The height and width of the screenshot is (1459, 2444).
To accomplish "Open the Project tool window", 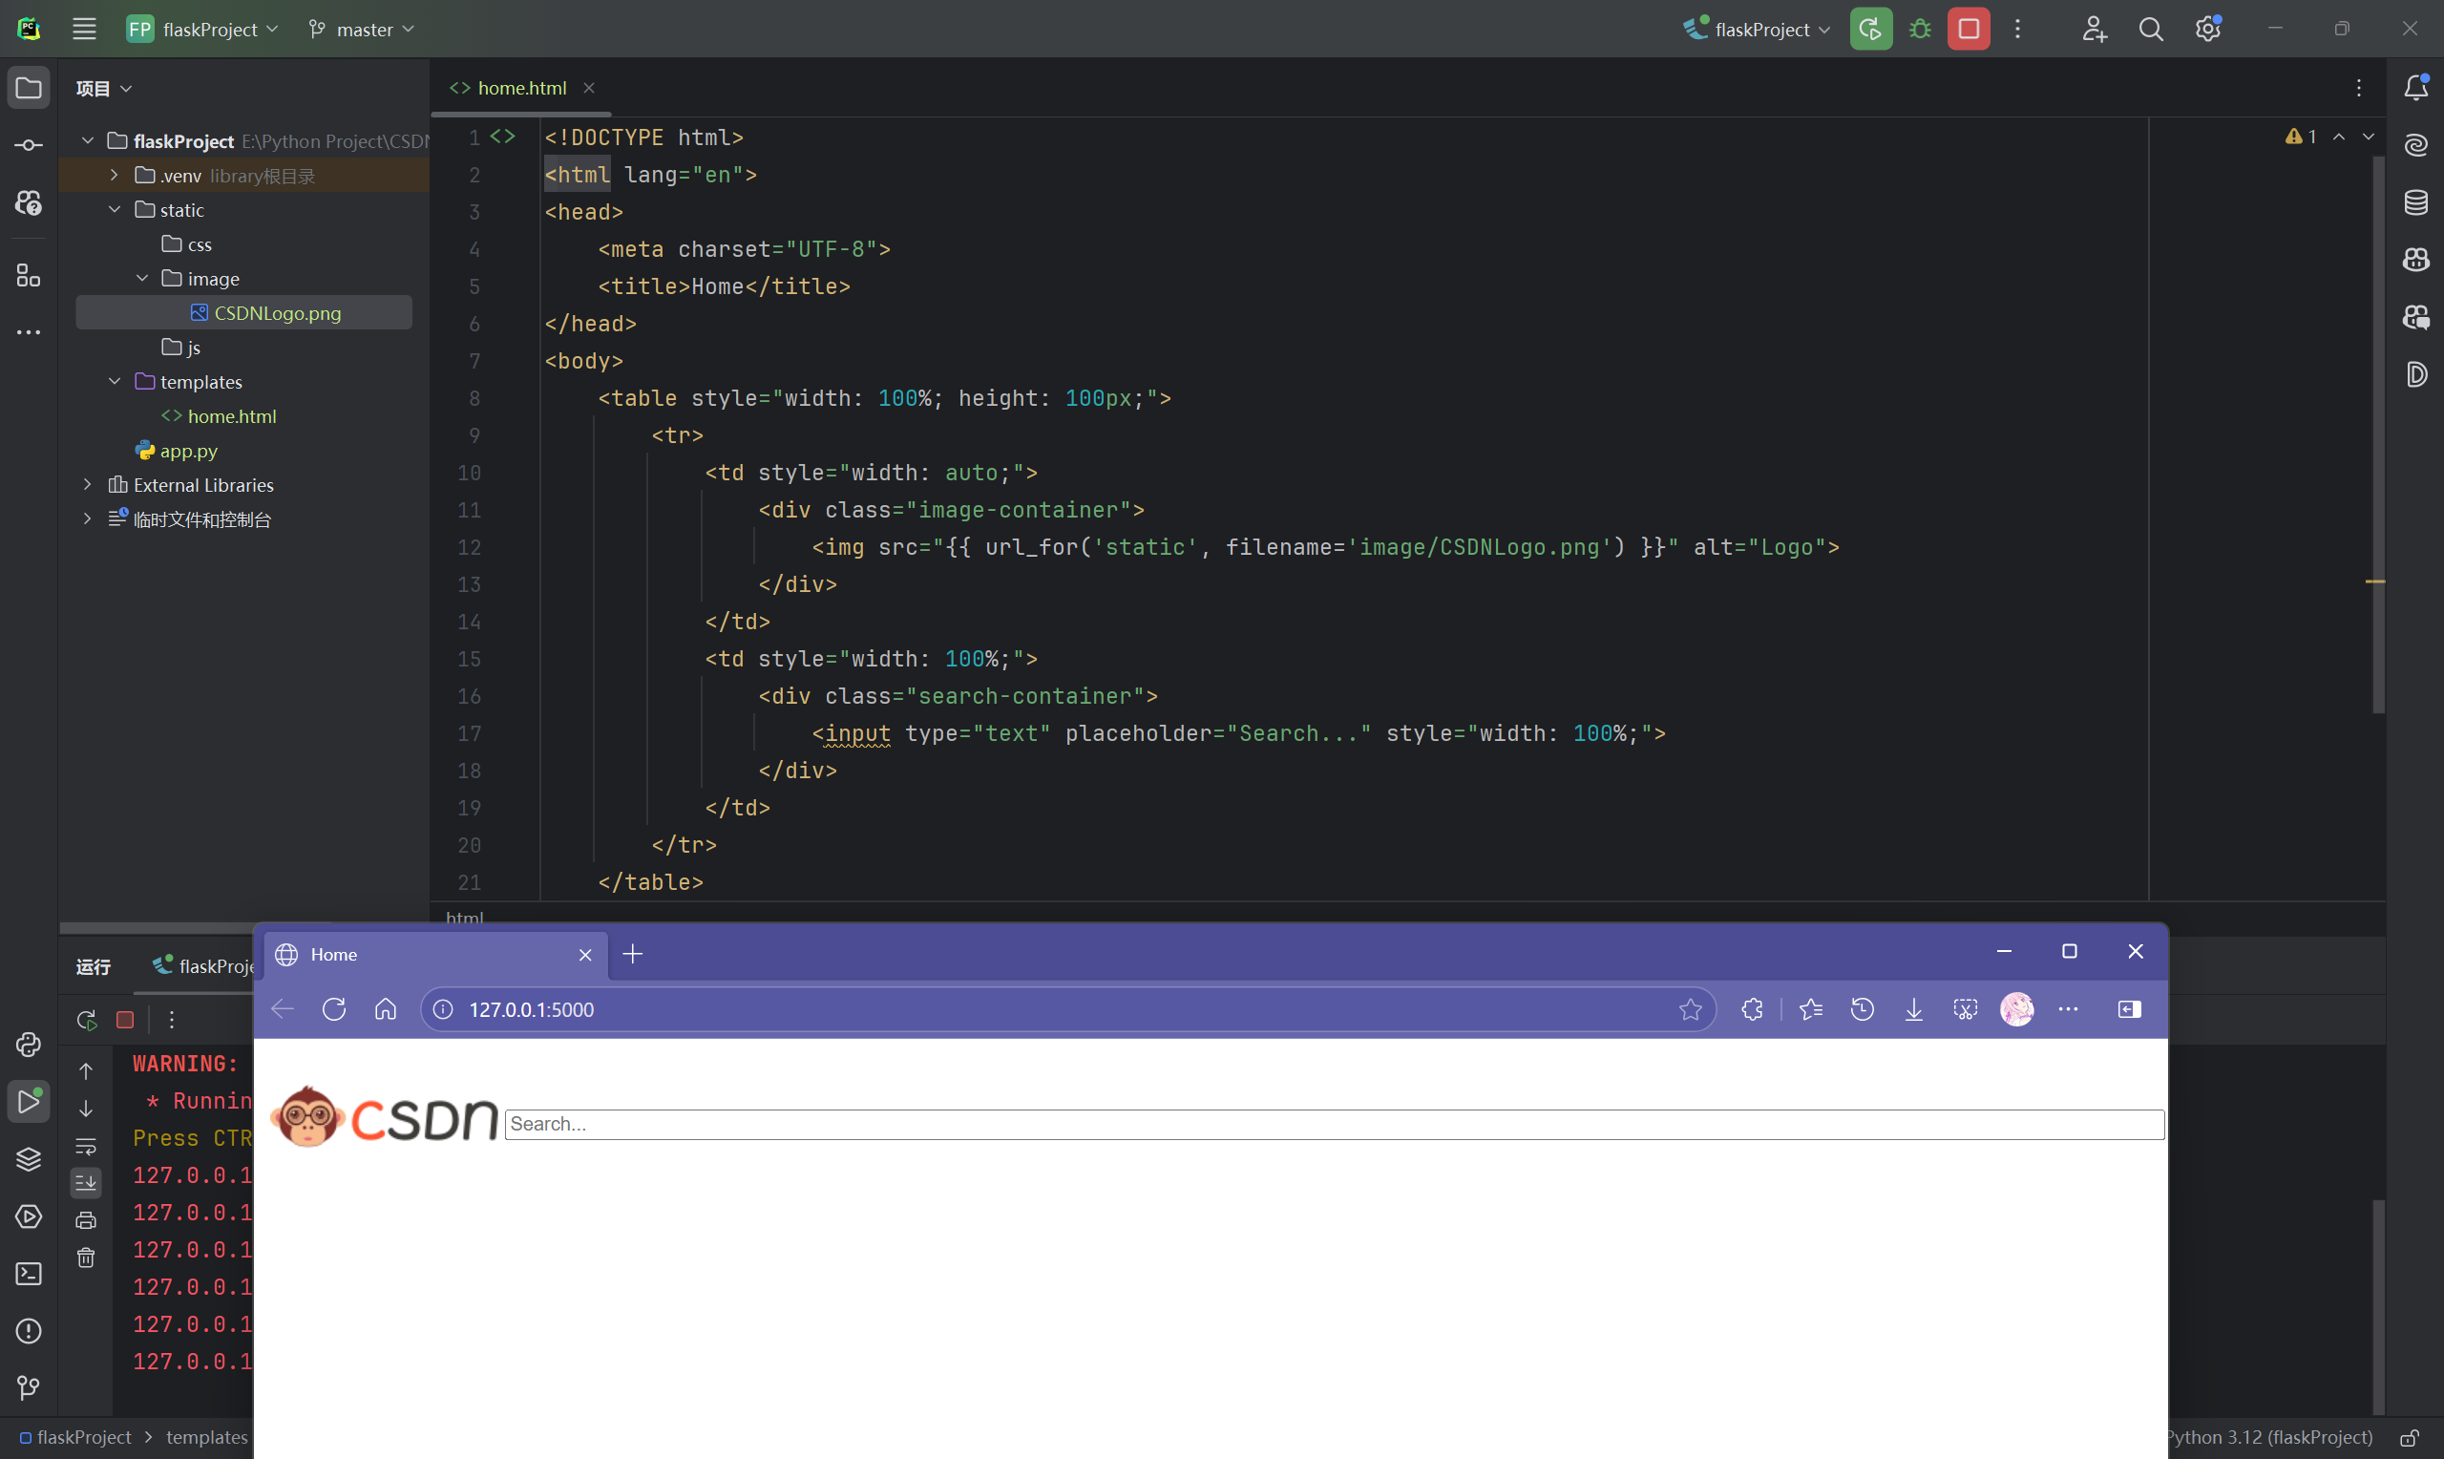I will (x=29, y=89).
